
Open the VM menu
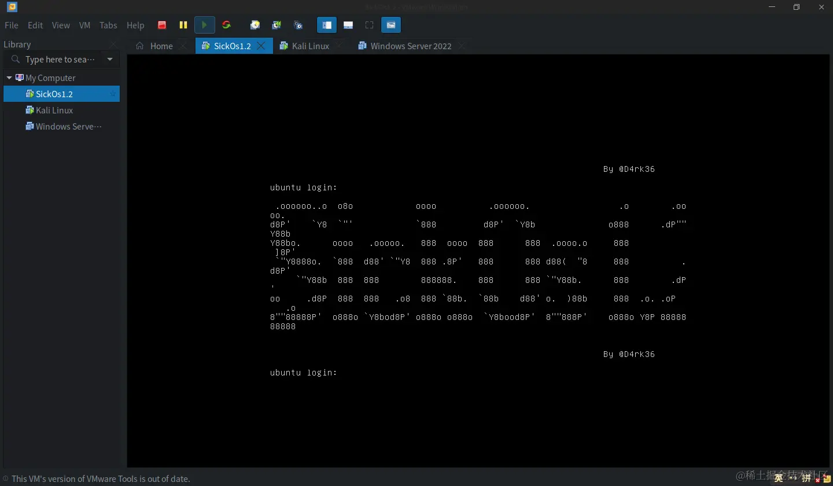pyautogui.click(x=85, y=25)
